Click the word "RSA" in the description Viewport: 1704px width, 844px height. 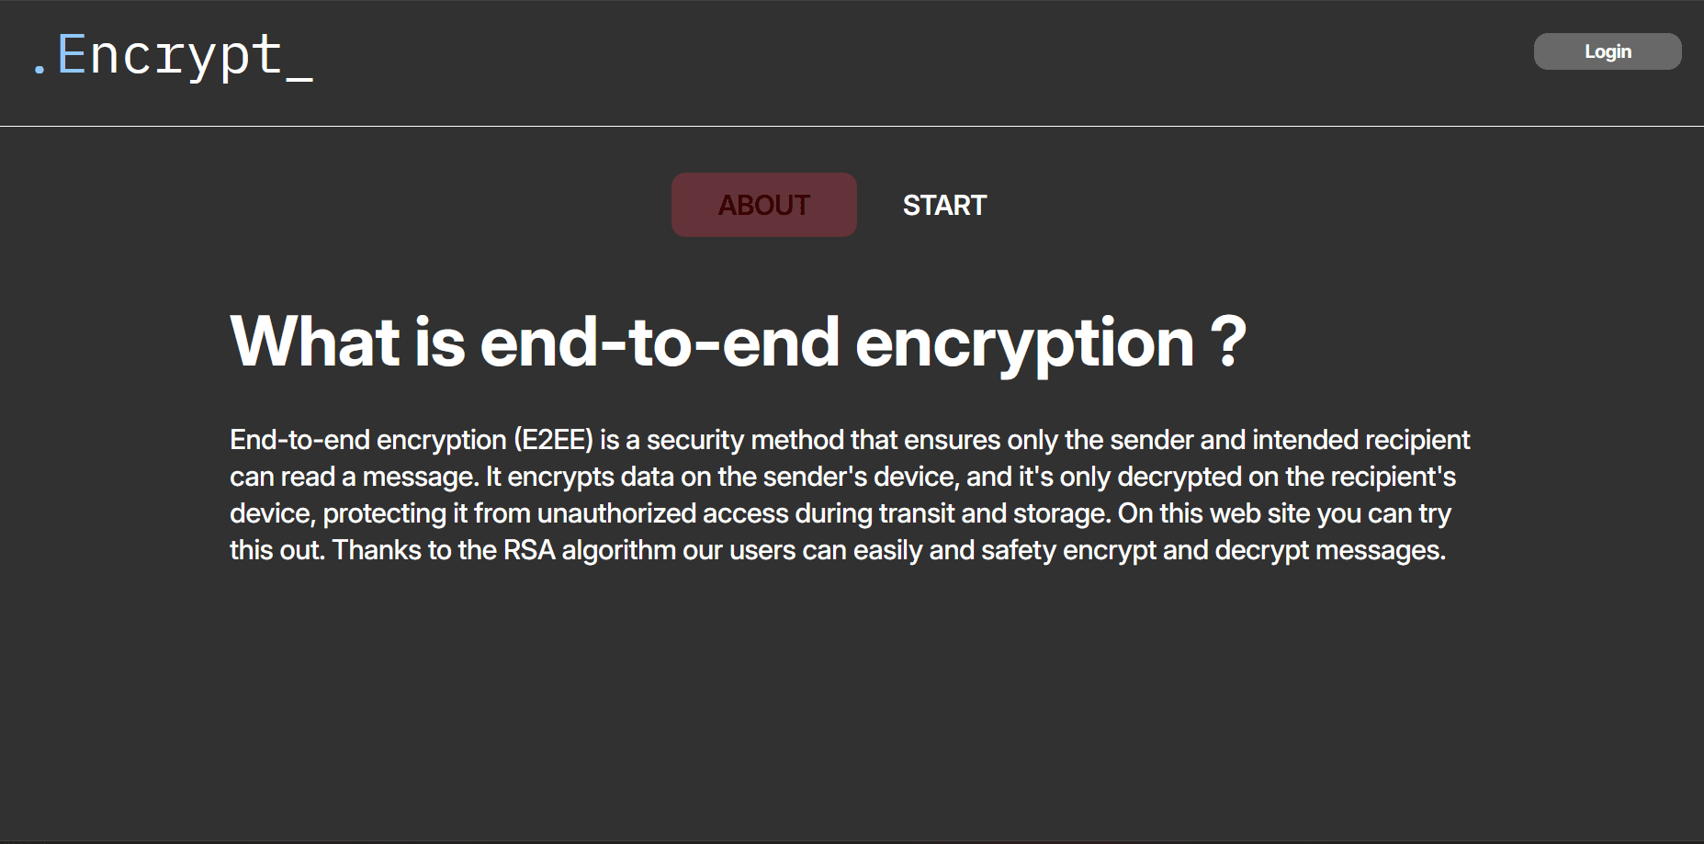[529, 550]
